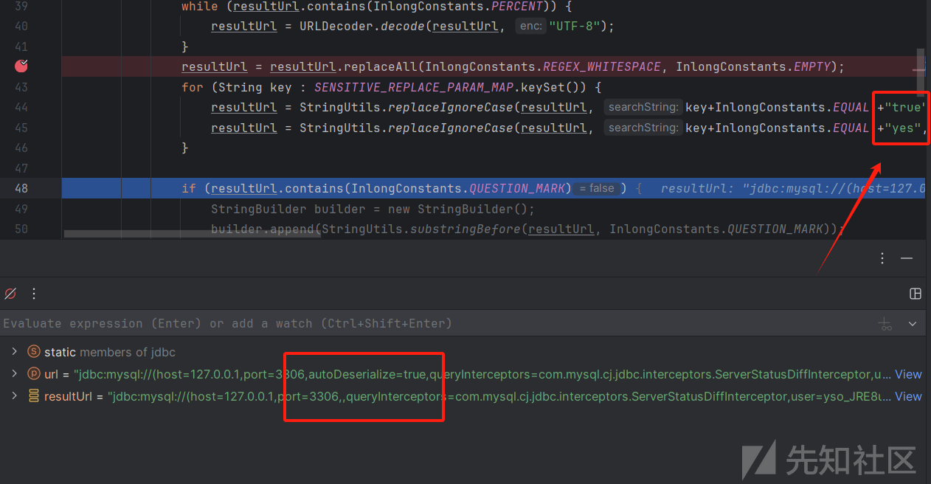Click the '= false' inline debug value
Image resolution: width=931 pixels, height=484 pixels.
click(x=596, y=188)
